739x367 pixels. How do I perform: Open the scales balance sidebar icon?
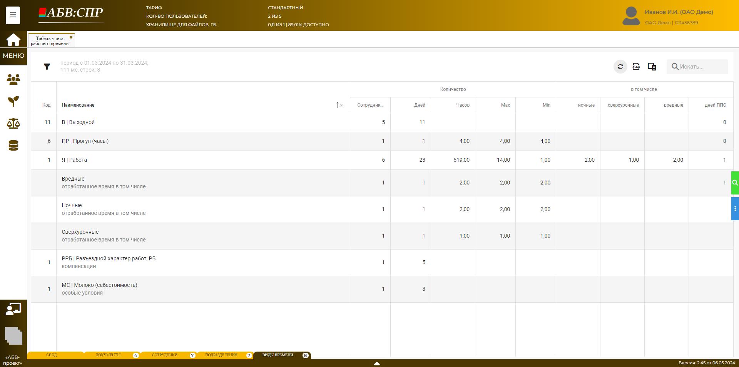13,123
